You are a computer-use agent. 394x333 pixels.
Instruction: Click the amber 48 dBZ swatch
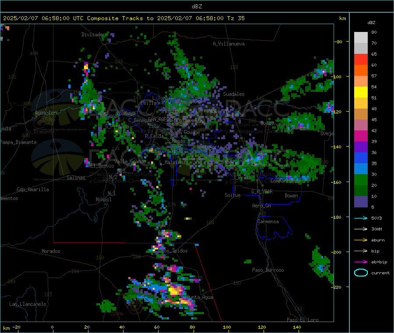point(361,103)
